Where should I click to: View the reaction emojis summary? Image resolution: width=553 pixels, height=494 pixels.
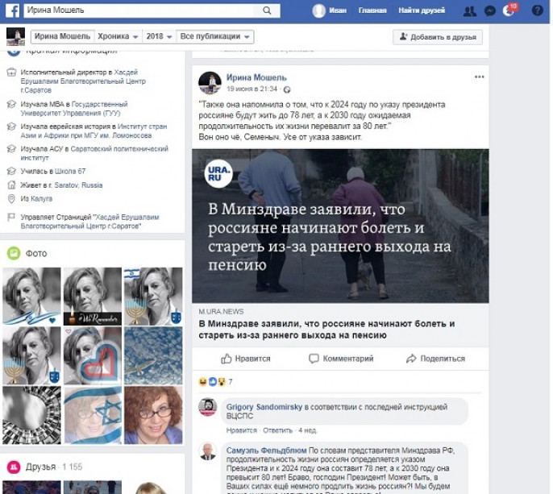[x=212, y=381]
